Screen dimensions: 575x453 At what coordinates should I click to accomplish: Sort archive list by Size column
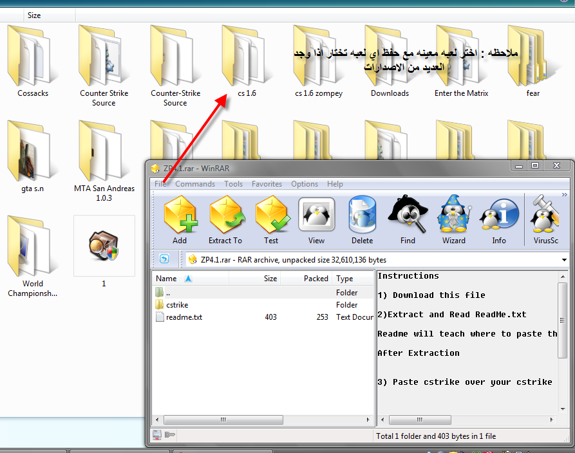(255, 279)
